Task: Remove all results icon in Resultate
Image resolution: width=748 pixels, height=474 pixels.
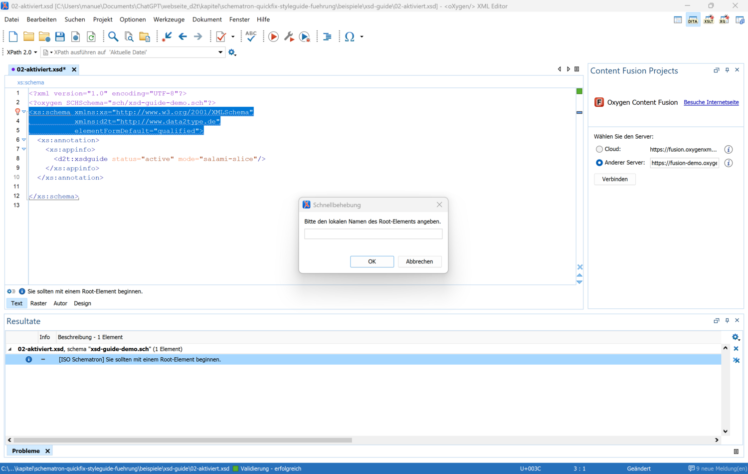Action: [736, 360]
